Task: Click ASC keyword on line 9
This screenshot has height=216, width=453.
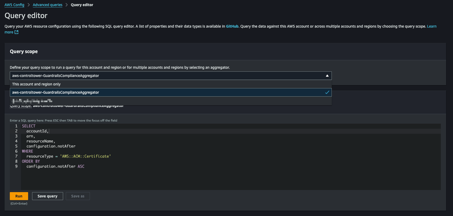Action: pos(81,166)
